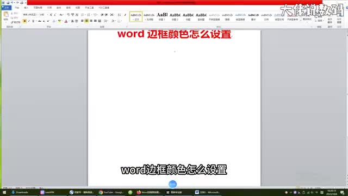Open the Phonetic Guide tool

coord(72,15)
